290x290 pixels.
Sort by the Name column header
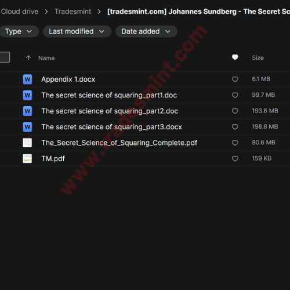[x=46, y=58]
